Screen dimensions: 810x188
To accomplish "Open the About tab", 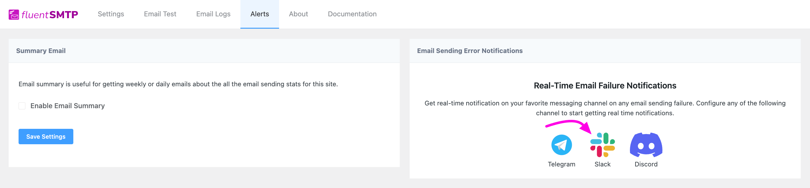I will click(x=298, y=14).
